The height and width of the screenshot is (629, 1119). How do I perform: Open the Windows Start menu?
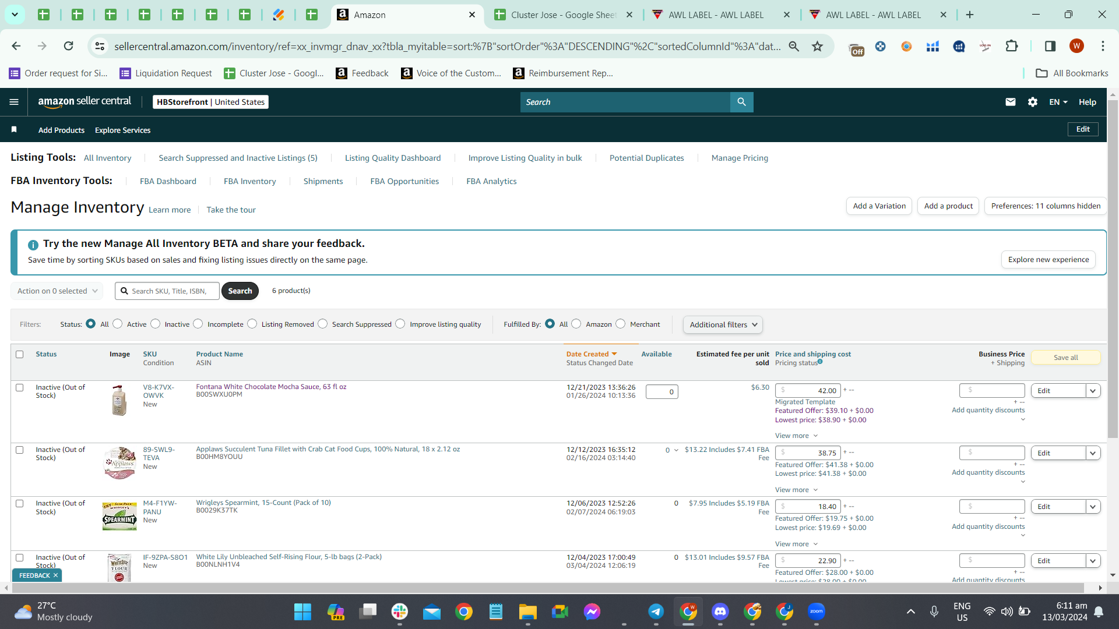point(302,612)
